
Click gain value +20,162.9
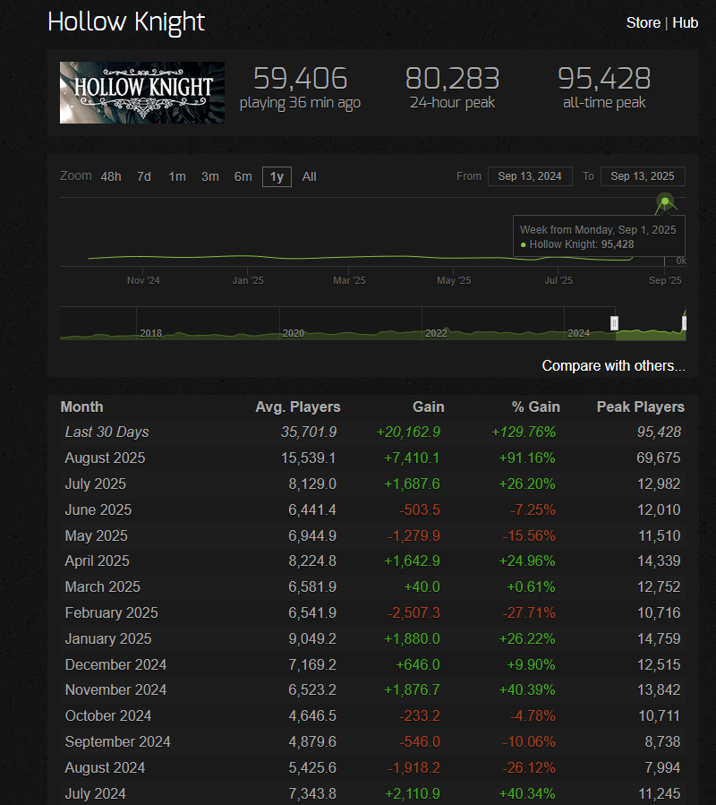click(x=408, y=432)
